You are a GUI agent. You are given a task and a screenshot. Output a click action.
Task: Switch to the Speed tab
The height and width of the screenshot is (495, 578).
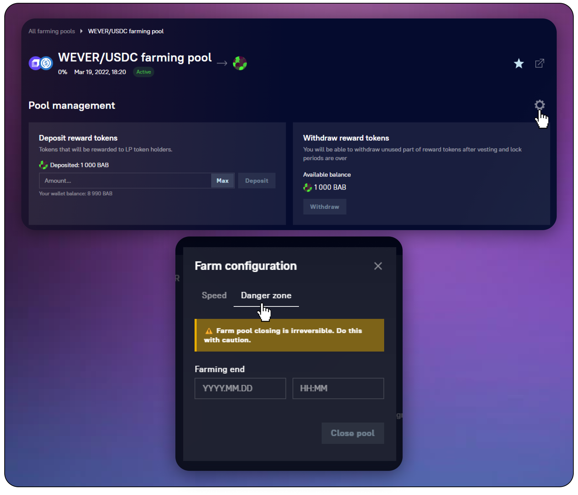click(x=214, y=295)
